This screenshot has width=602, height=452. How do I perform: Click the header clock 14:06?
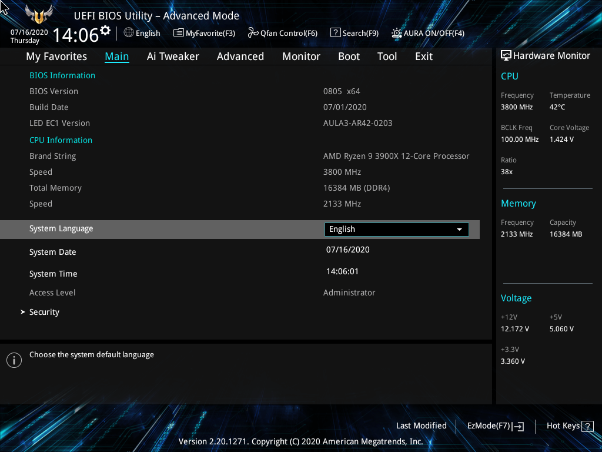point(75,35)
